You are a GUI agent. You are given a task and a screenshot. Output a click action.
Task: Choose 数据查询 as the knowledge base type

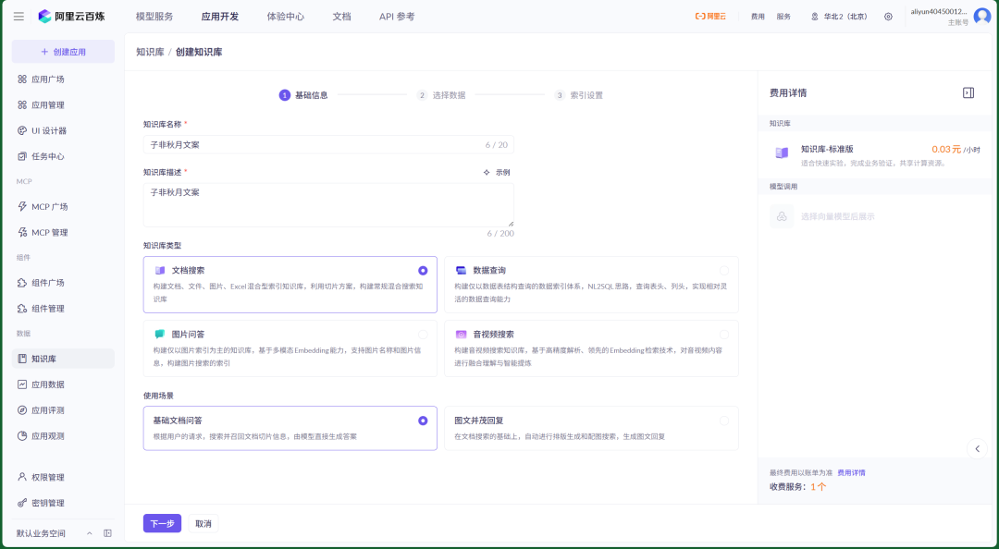(590, 284)
